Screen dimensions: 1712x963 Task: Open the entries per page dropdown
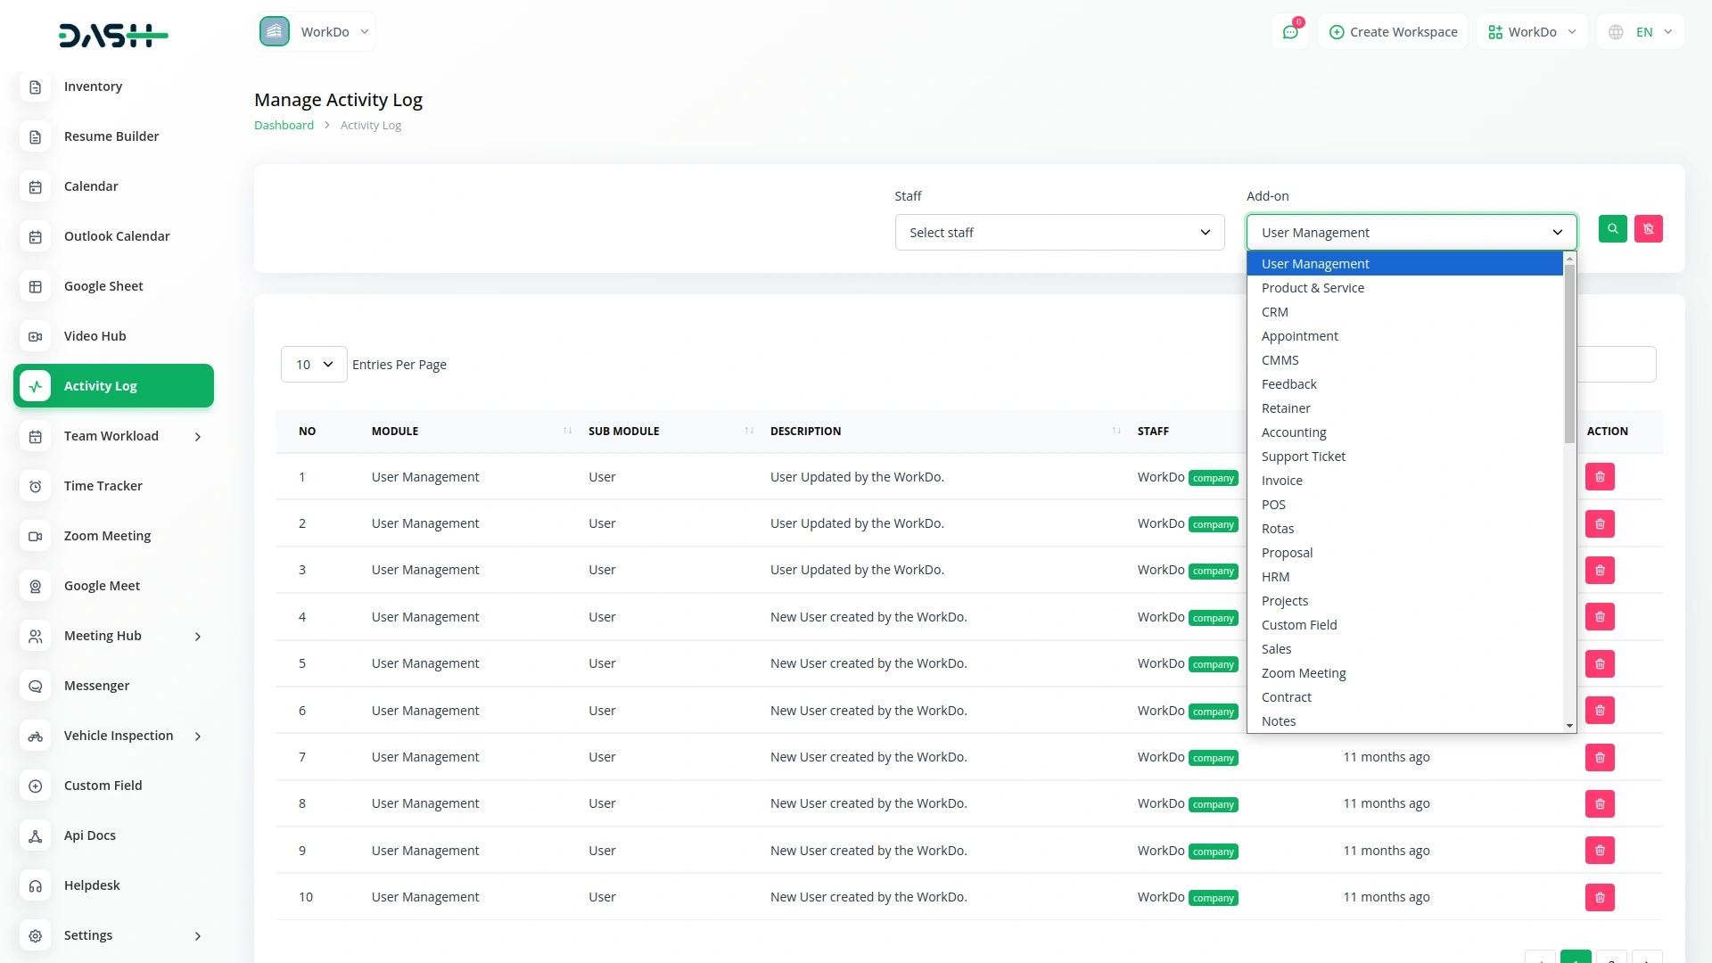click(314, 365)
